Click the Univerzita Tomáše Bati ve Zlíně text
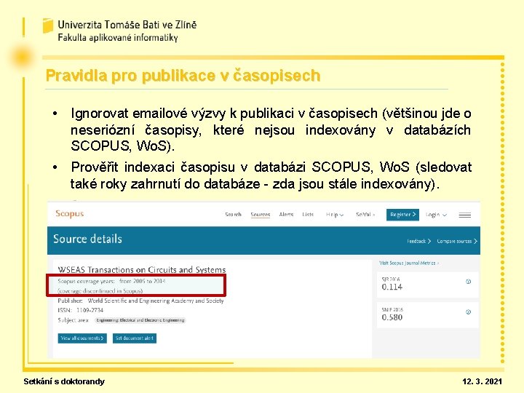This screenshot has width=524, height=393. 127,25
